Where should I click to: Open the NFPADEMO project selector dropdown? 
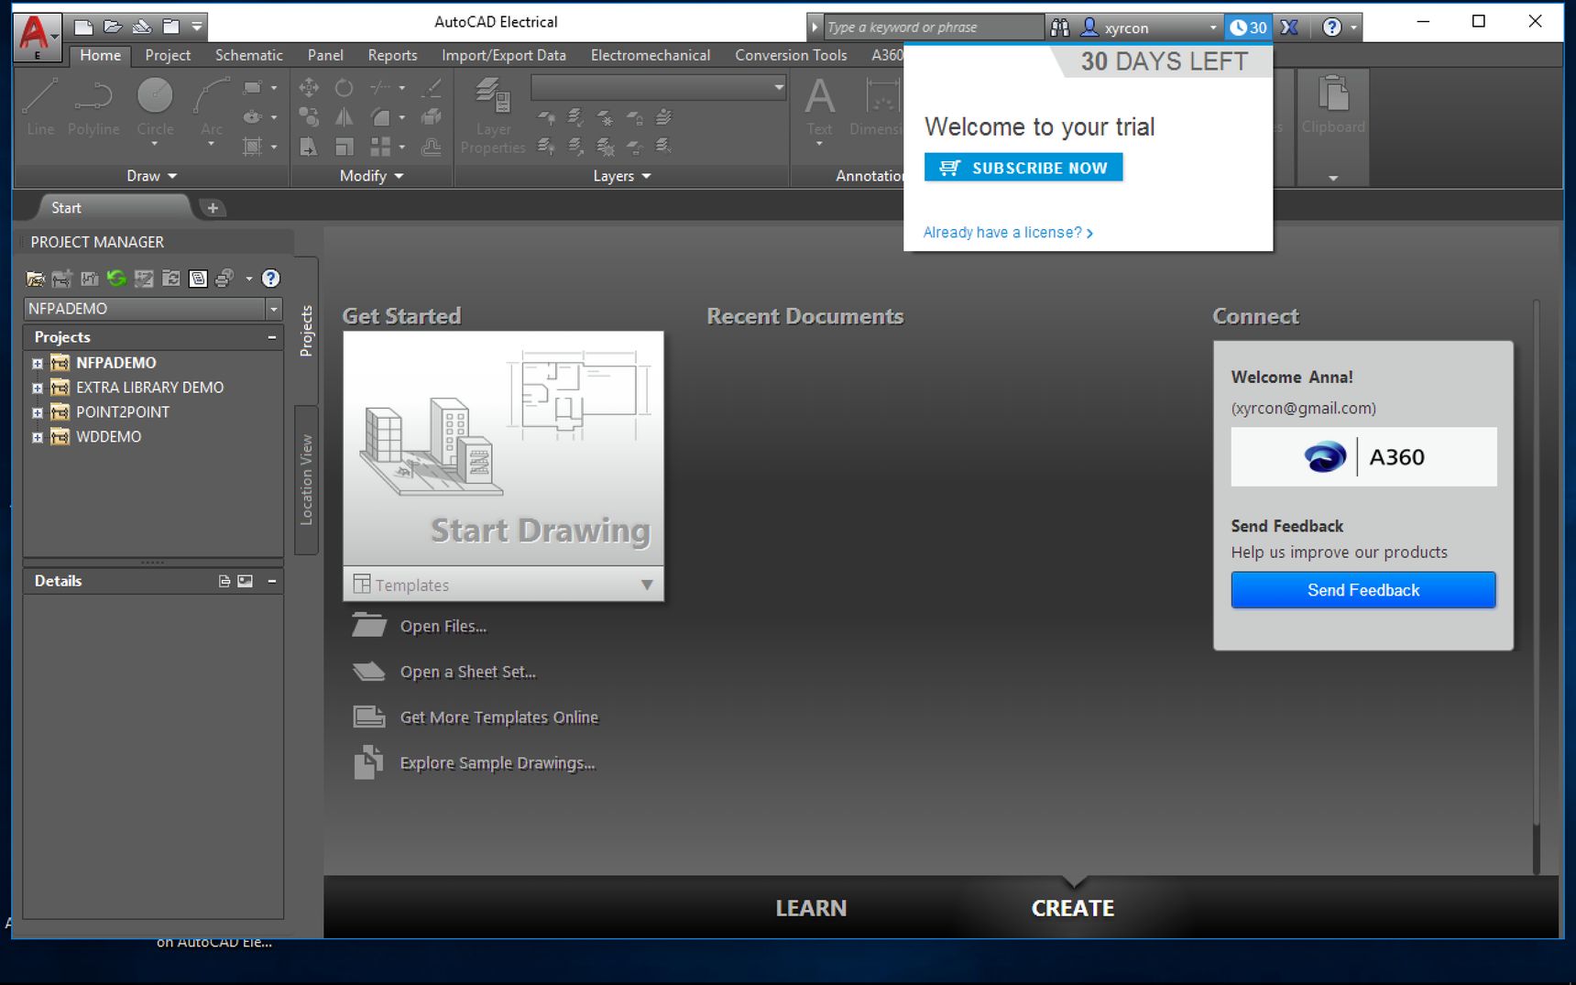click(x=273, y=309)
